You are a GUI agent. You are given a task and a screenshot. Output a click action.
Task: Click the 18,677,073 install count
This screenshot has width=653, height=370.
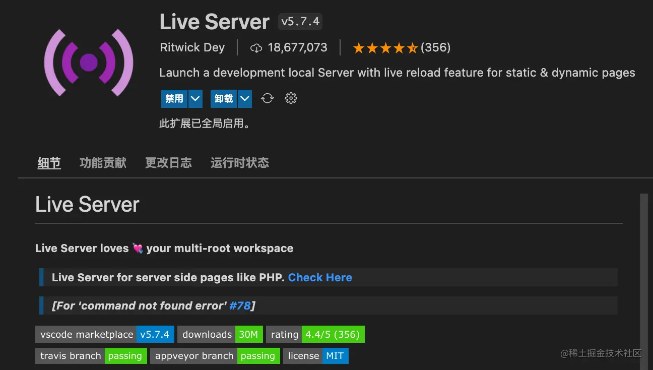298,48
